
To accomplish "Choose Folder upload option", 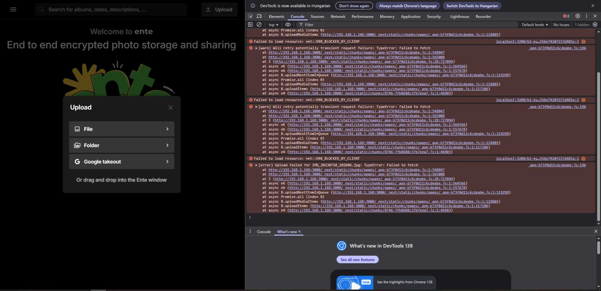I will [122, 145].
